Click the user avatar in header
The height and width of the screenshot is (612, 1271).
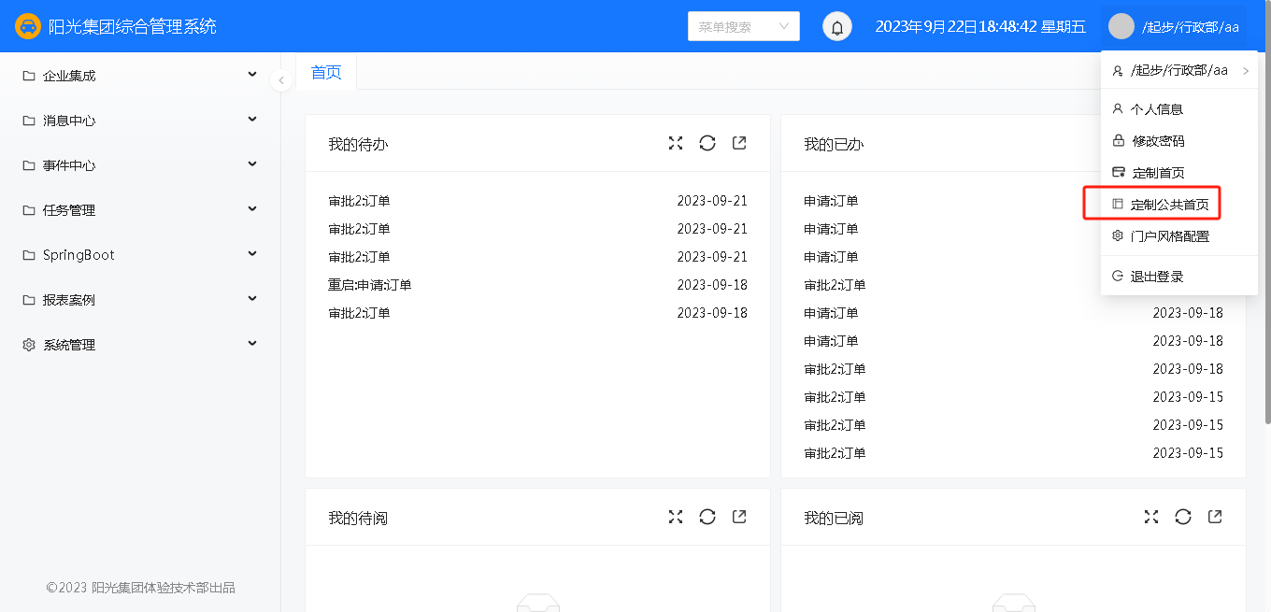point(1121,27)
